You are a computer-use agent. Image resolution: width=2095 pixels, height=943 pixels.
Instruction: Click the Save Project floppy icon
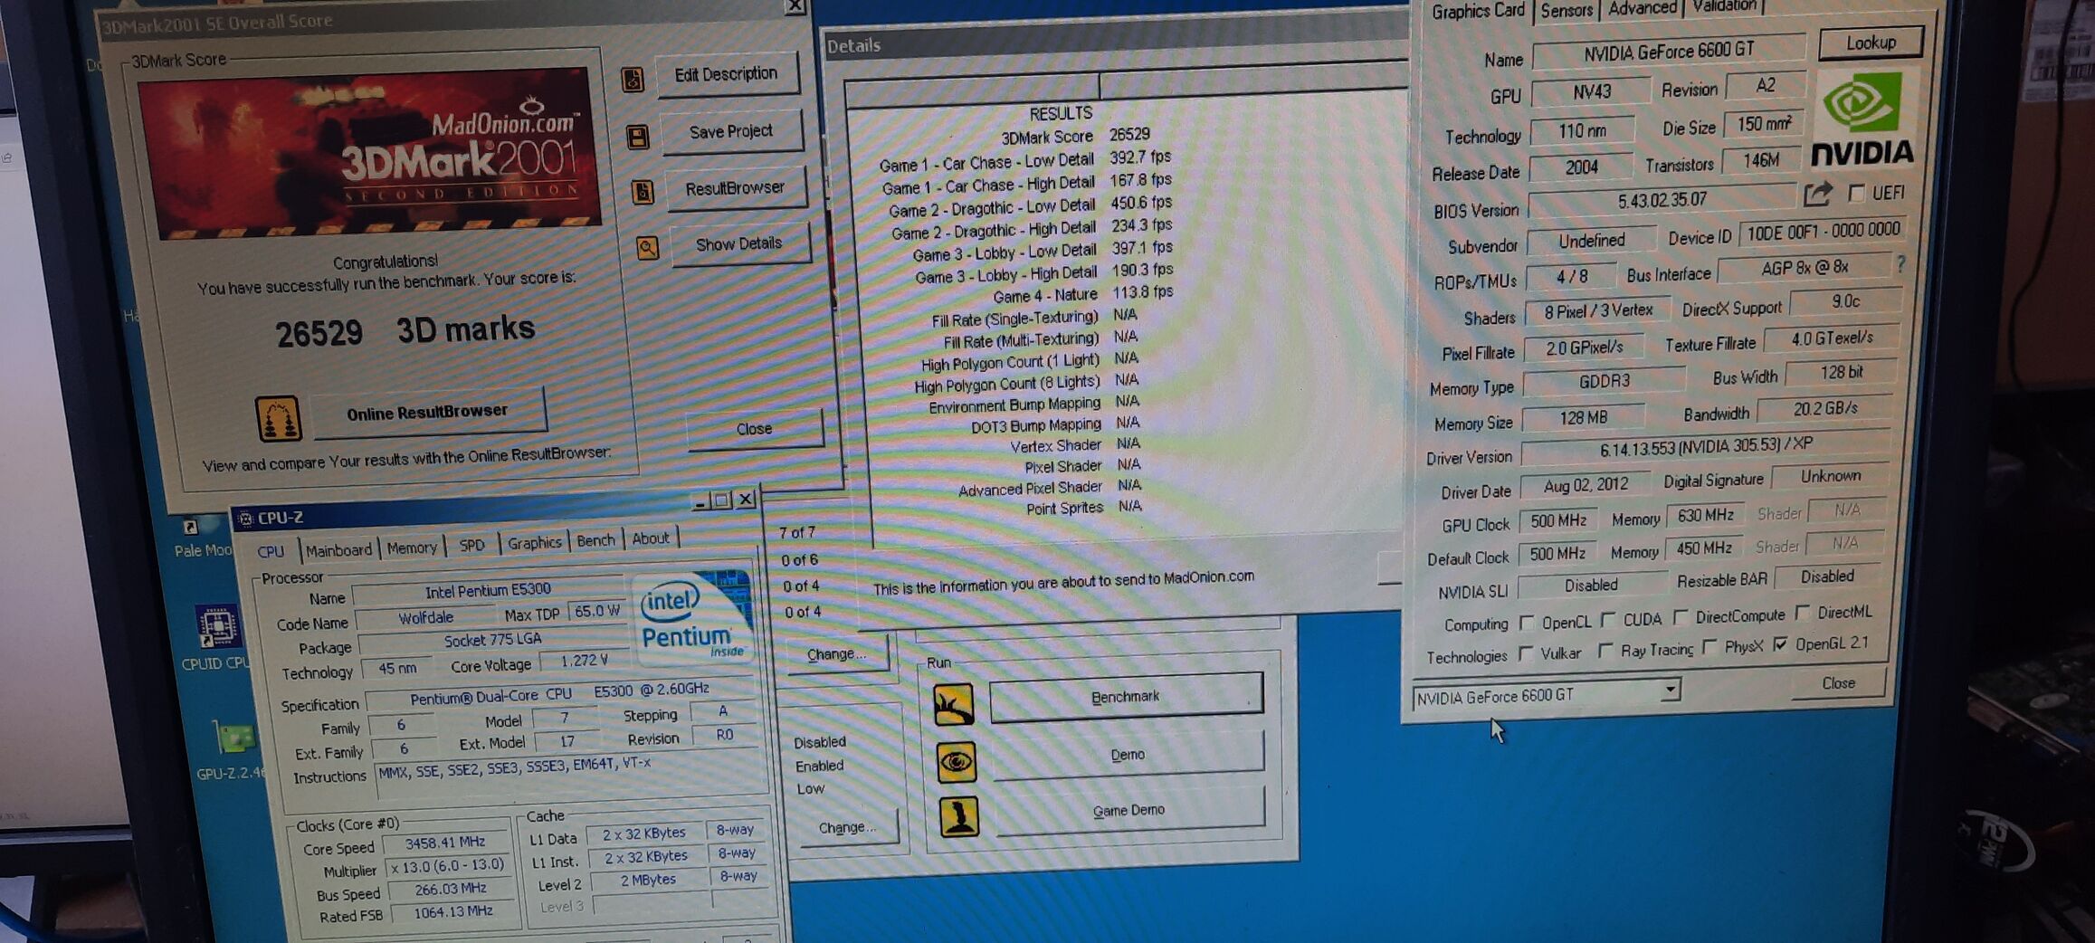coord(637,137)
